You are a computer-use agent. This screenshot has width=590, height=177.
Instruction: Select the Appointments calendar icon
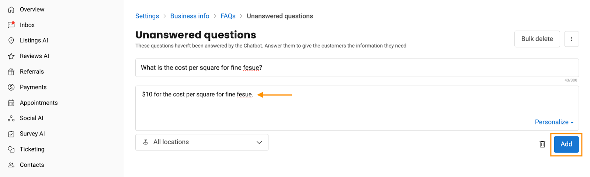(11, 103)
